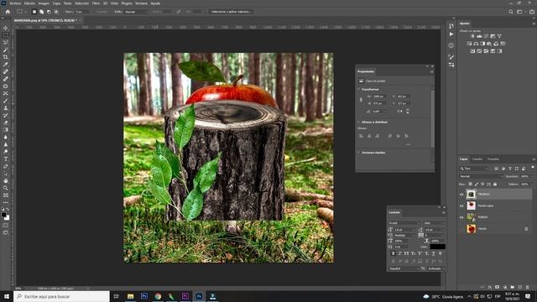Open the anti-aliasing Enfocado dropdown
Viewport: 537px width, 302px height.
click(435, 268)
